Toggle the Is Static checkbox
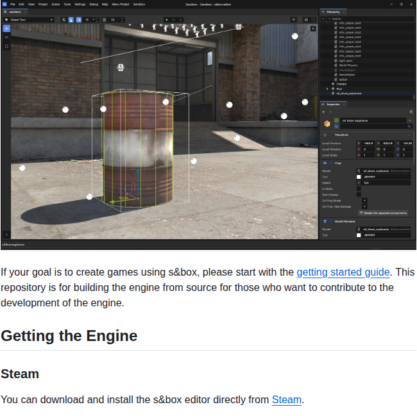This screenshot has width=417, height=416. tap(359, 189)
